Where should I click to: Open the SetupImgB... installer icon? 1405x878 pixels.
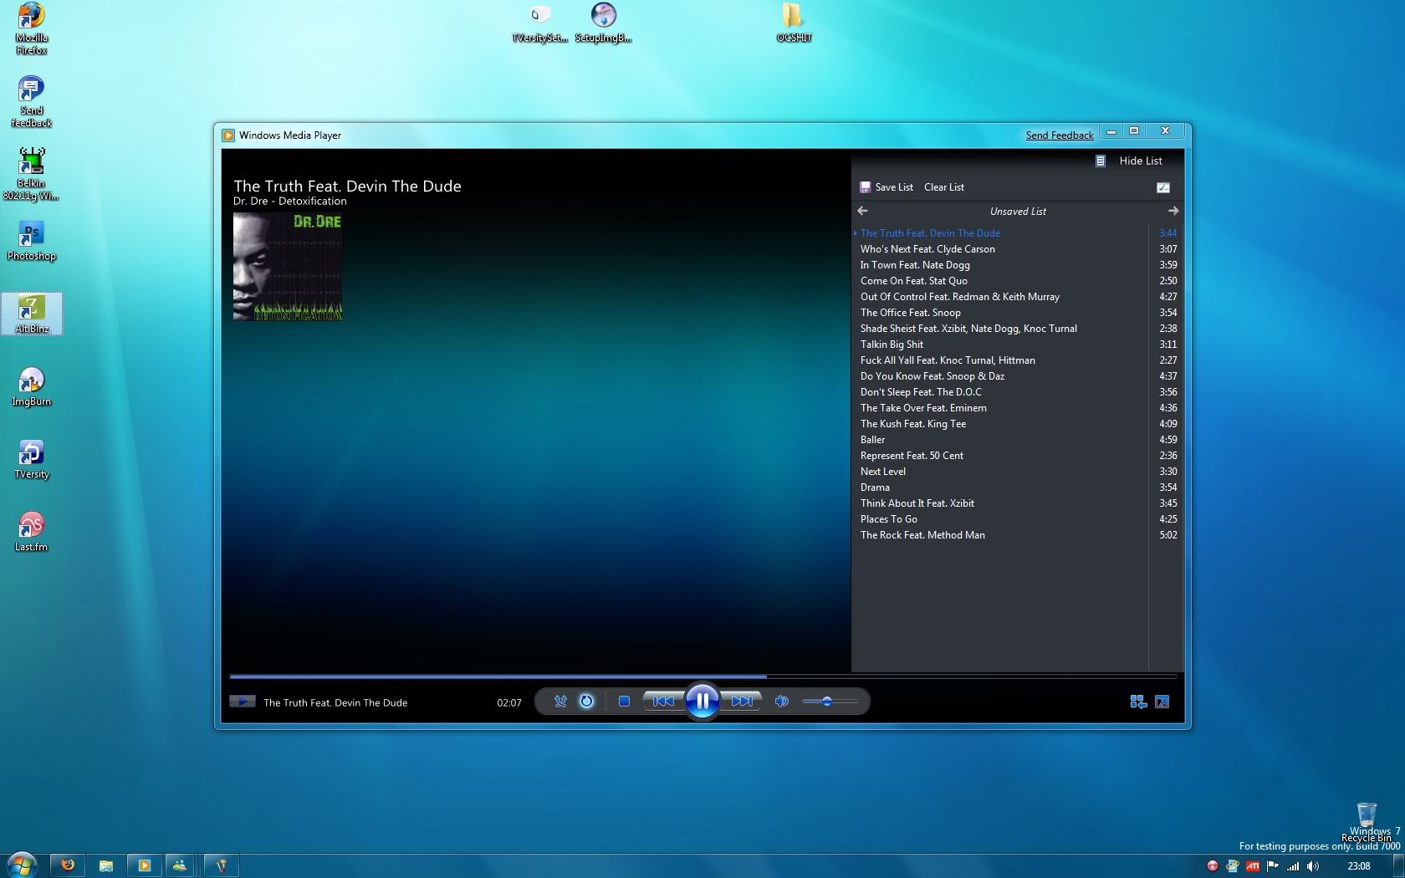(603, 23)
